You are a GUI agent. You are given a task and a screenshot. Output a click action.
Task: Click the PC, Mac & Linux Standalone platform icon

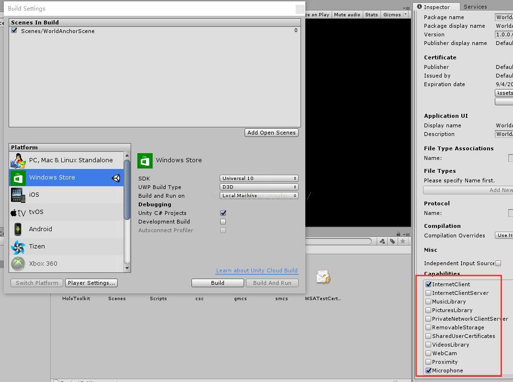(18, 160)
